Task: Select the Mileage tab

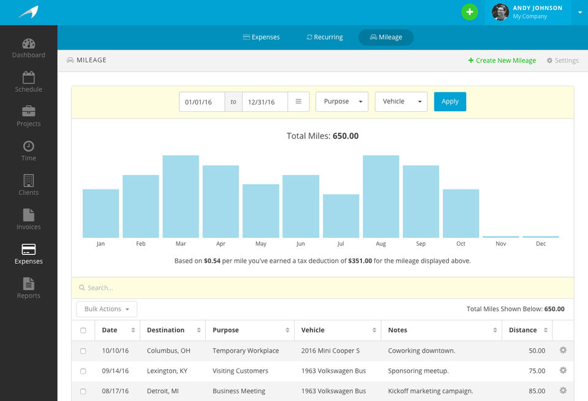Action: point(386,37)
